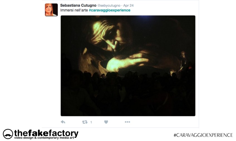Click the Sebastiana Cutugno display name
The image size is (236, 141).
78,5
